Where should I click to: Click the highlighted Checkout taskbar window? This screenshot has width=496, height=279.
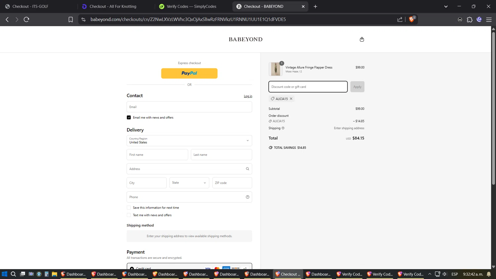pos(288,274)
